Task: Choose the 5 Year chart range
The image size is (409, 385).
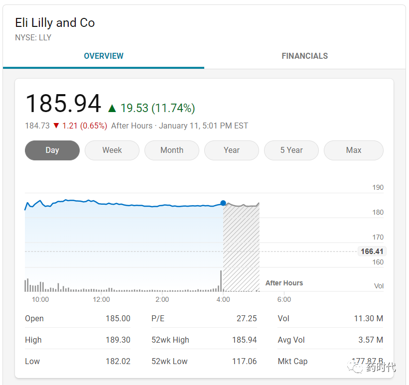Action: 291,150
